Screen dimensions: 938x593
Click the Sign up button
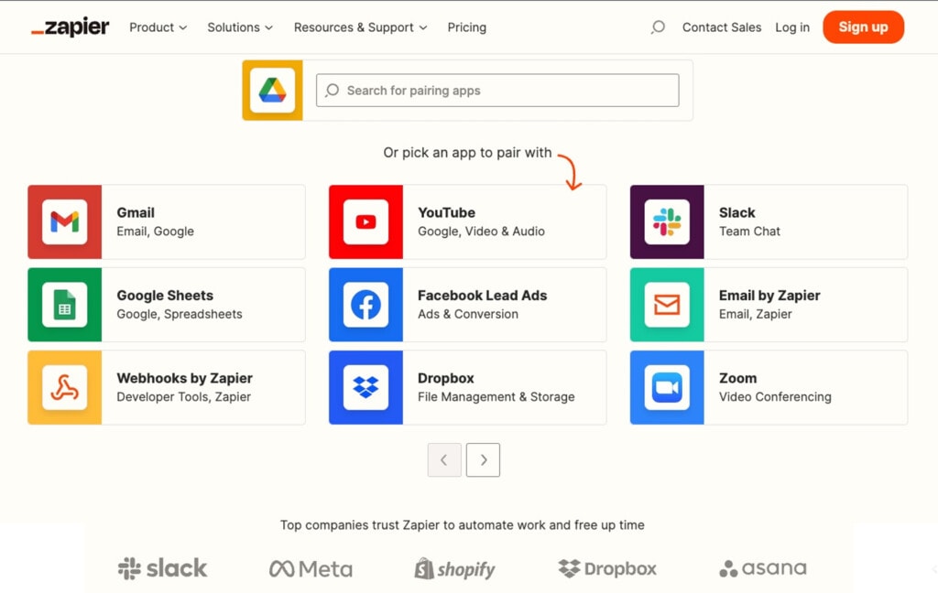pyautogui.click(x=863, y=27)
